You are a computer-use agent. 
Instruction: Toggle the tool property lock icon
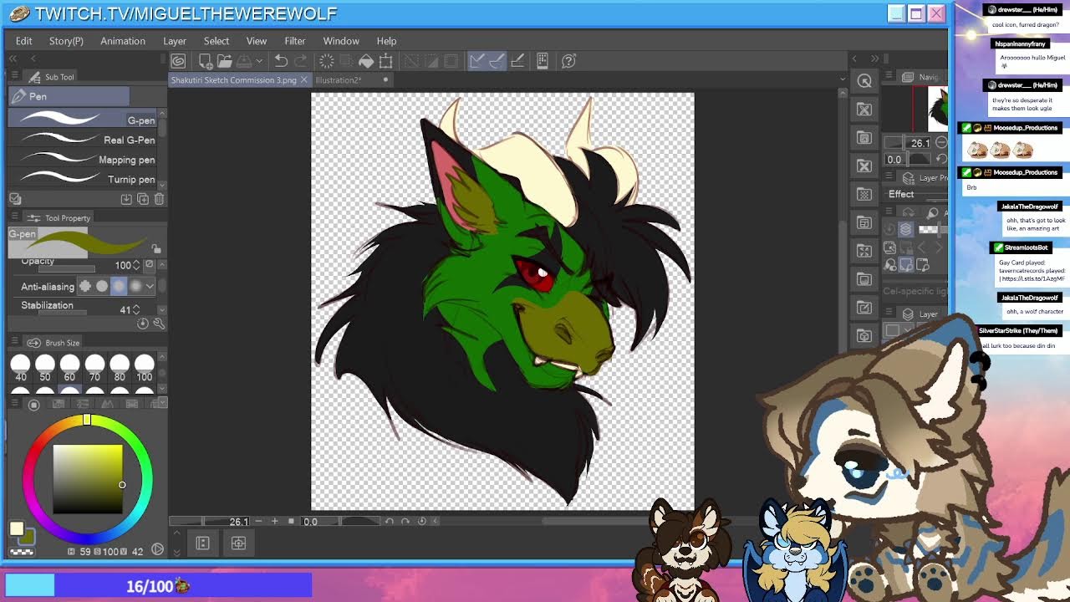click(x=155, y=248)
